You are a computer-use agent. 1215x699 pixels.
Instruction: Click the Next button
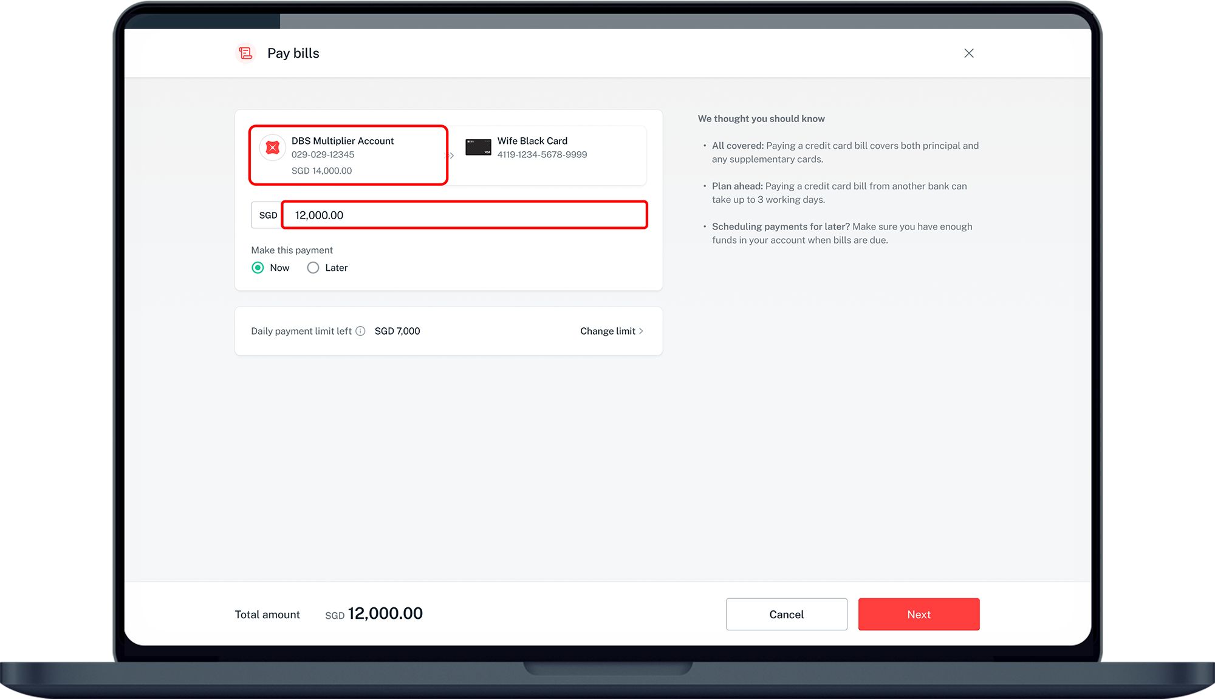(x=919, y=614)
